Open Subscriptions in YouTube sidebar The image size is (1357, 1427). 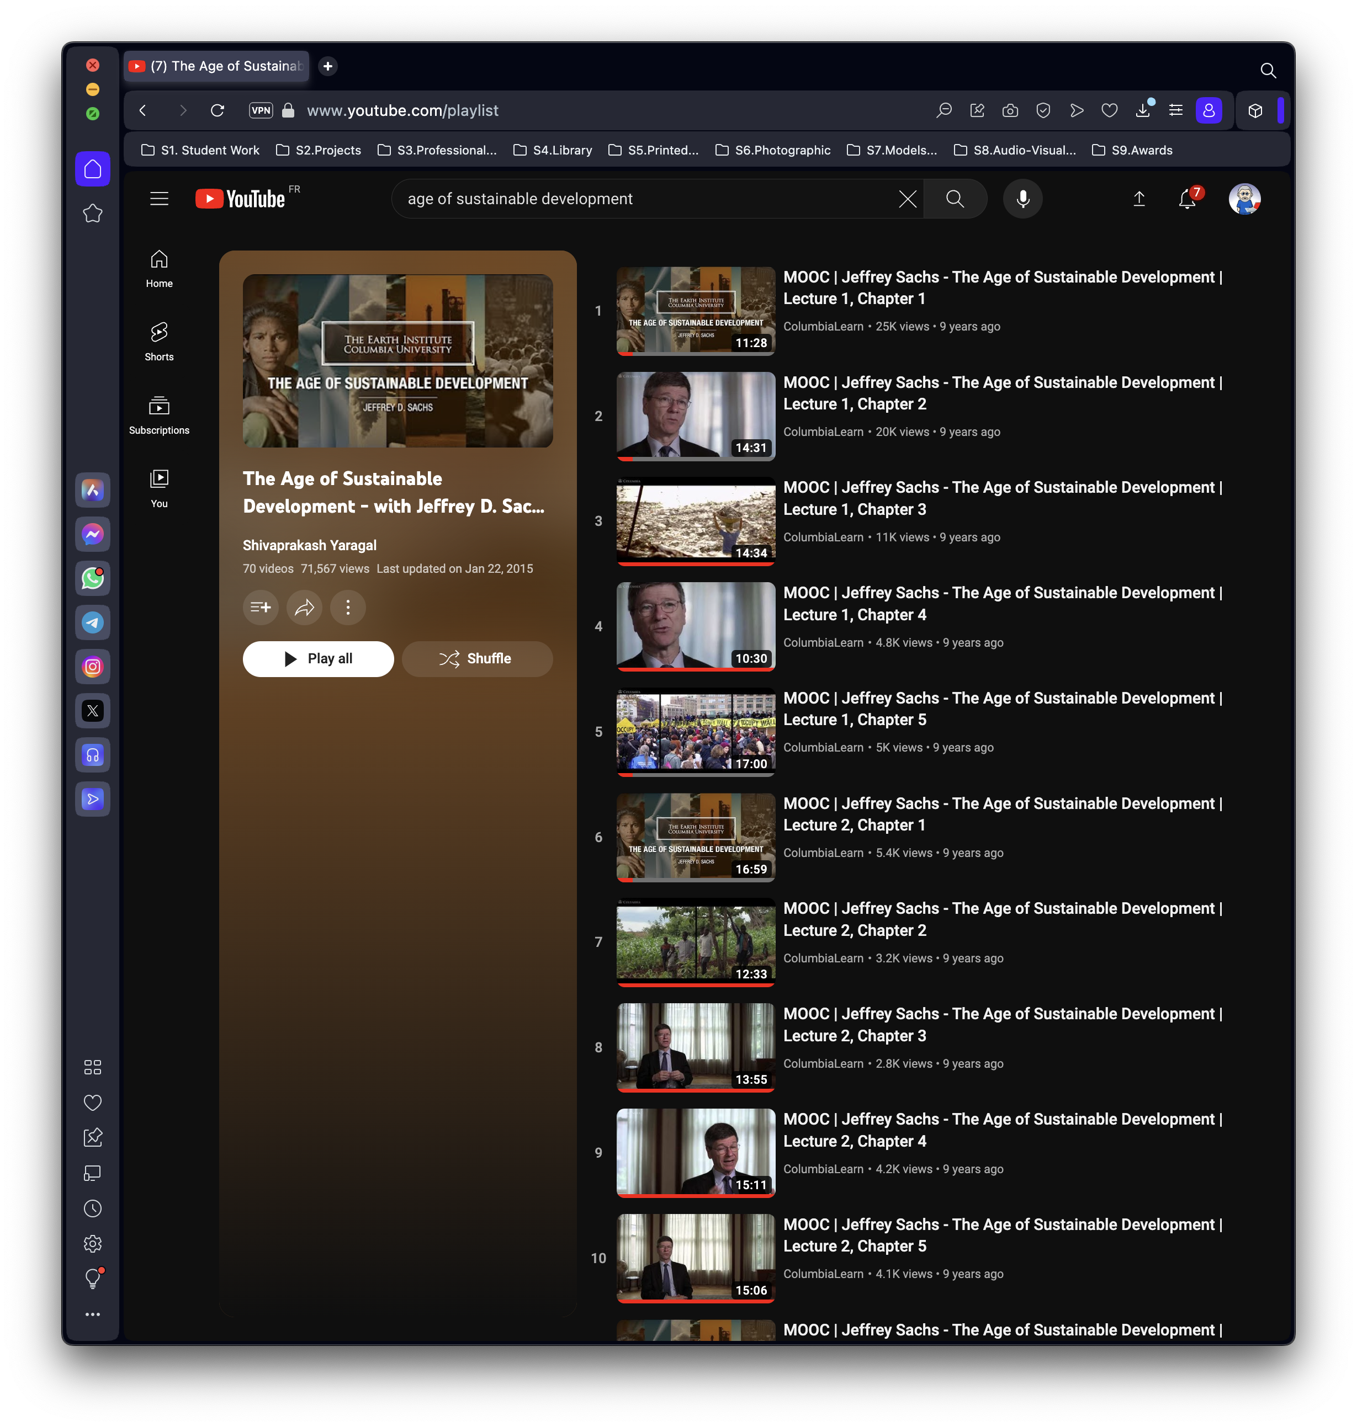click(x=159, y=416)
